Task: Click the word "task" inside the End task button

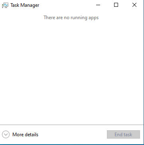Action: point(128,135)
